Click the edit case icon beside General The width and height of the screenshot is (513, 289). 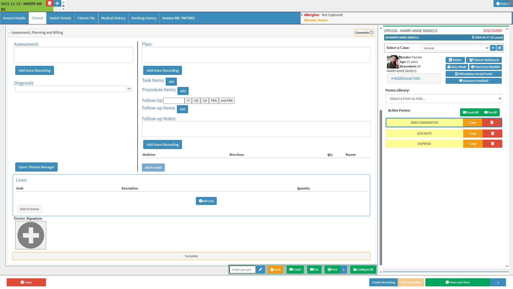(500, 48)
